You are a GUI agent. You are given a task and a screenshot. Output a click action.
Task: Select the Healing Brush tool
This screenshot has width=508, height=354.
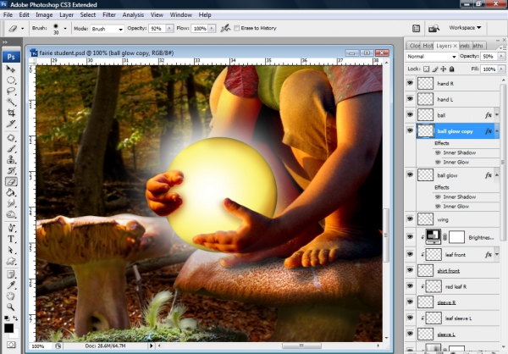click(x=11, y=138)
